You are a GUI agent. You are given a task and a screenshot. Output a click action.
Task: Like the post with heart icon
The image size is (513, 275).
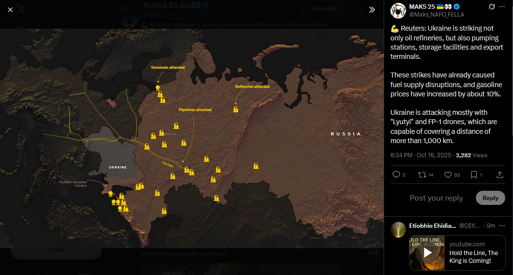[x=448, y=175]
